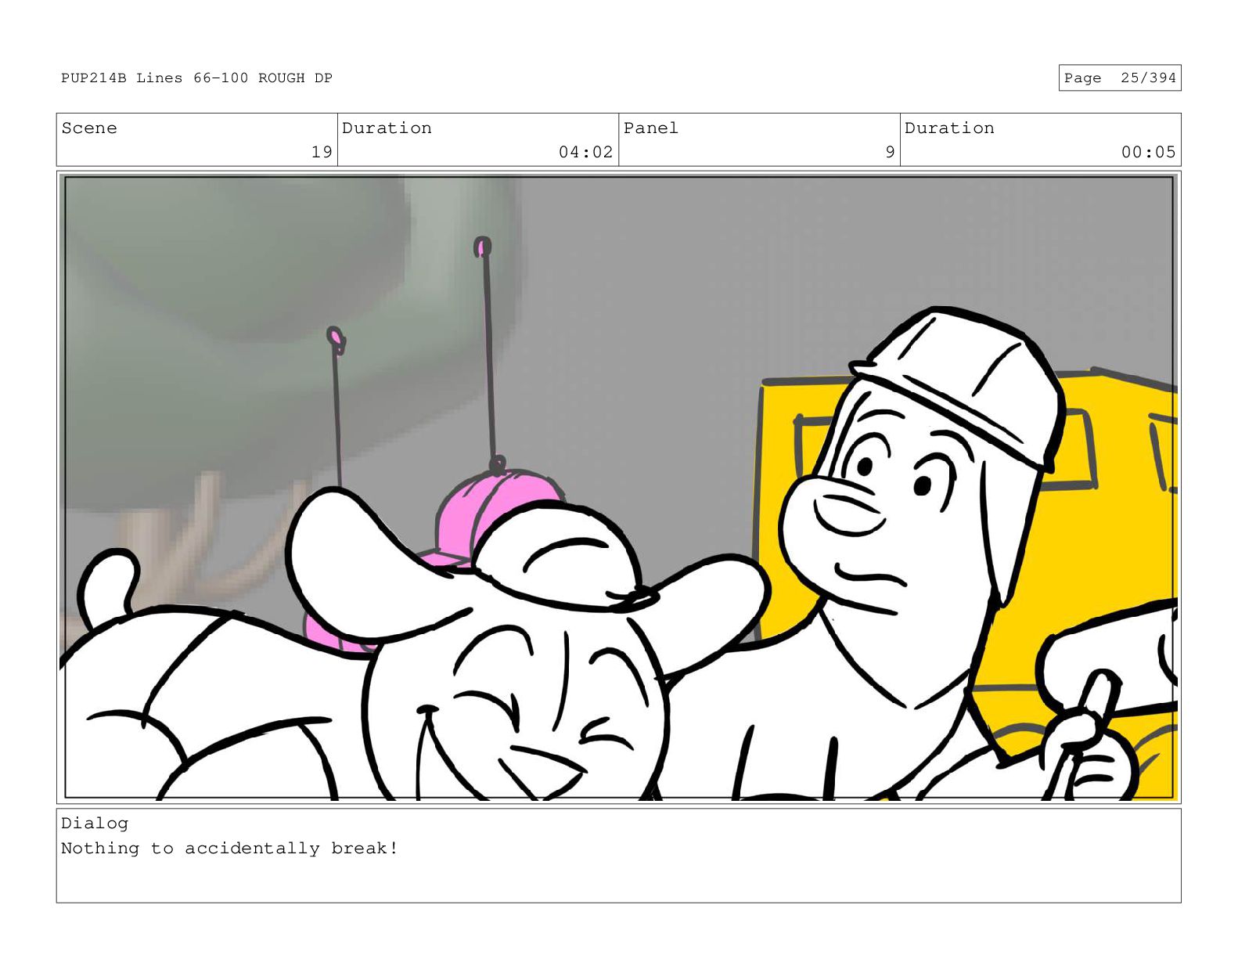Click the storyboard panel drawing thumbnail
1238x959 pixels.
pos(618,488)
